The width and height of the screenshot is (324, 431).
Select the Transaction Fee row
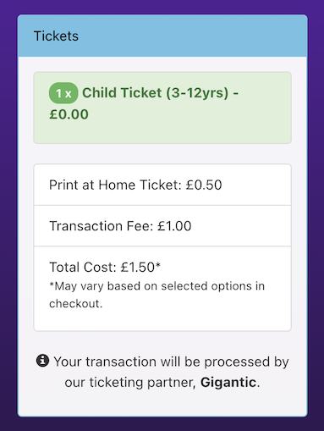click(x=162, y=226)
